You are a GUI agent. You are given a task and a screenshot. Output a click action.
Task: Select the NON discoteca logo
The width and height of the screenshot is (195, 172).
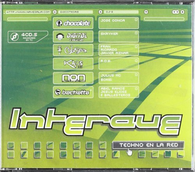(74, 78)
